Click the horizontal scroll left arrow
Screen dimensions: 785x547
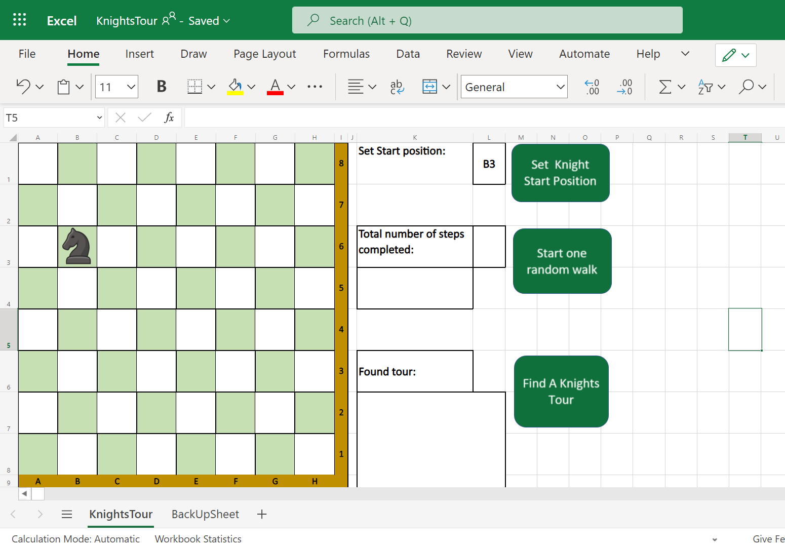(24, 493)
